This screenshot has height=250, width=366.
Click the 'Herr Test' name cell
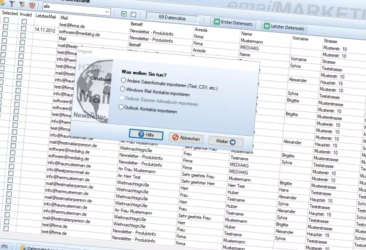pos(236,186)
